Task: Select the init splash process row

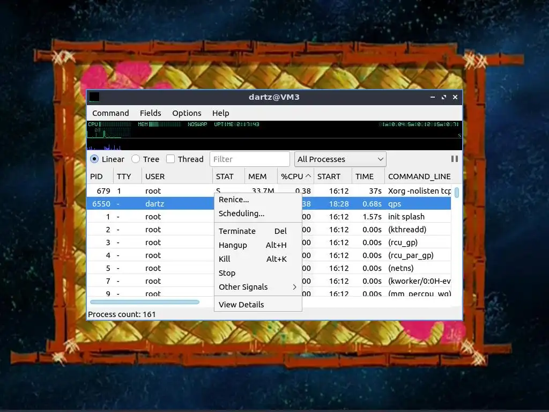Action: (269, 217)
